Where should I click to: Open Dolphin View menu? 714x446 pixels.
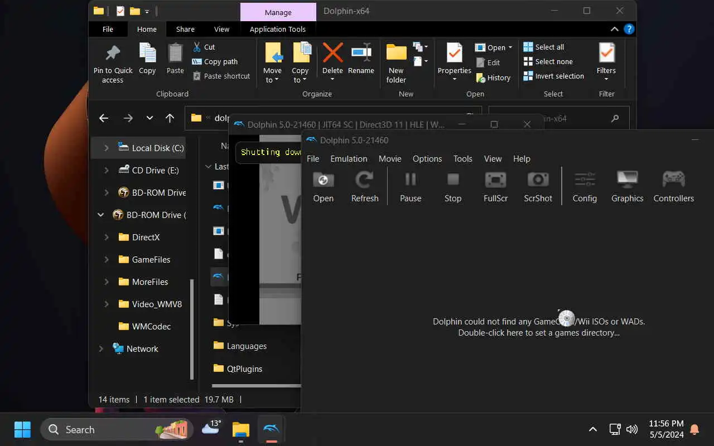493,159
